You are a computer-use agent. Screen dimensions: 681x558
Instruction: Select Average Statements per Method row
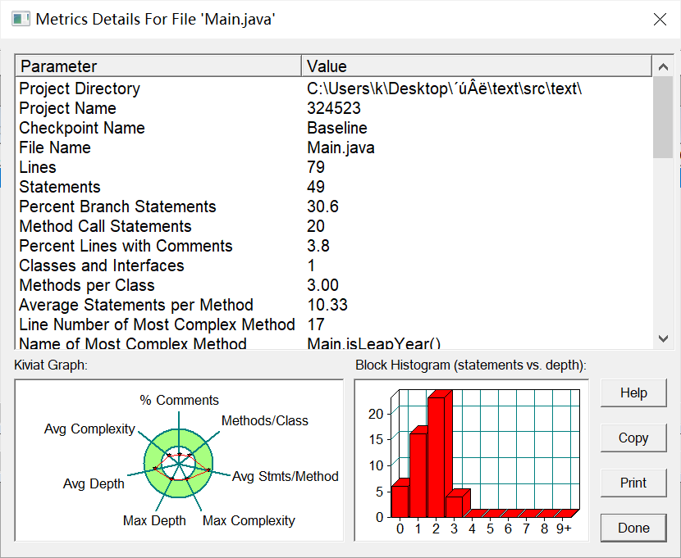point(334,305)
